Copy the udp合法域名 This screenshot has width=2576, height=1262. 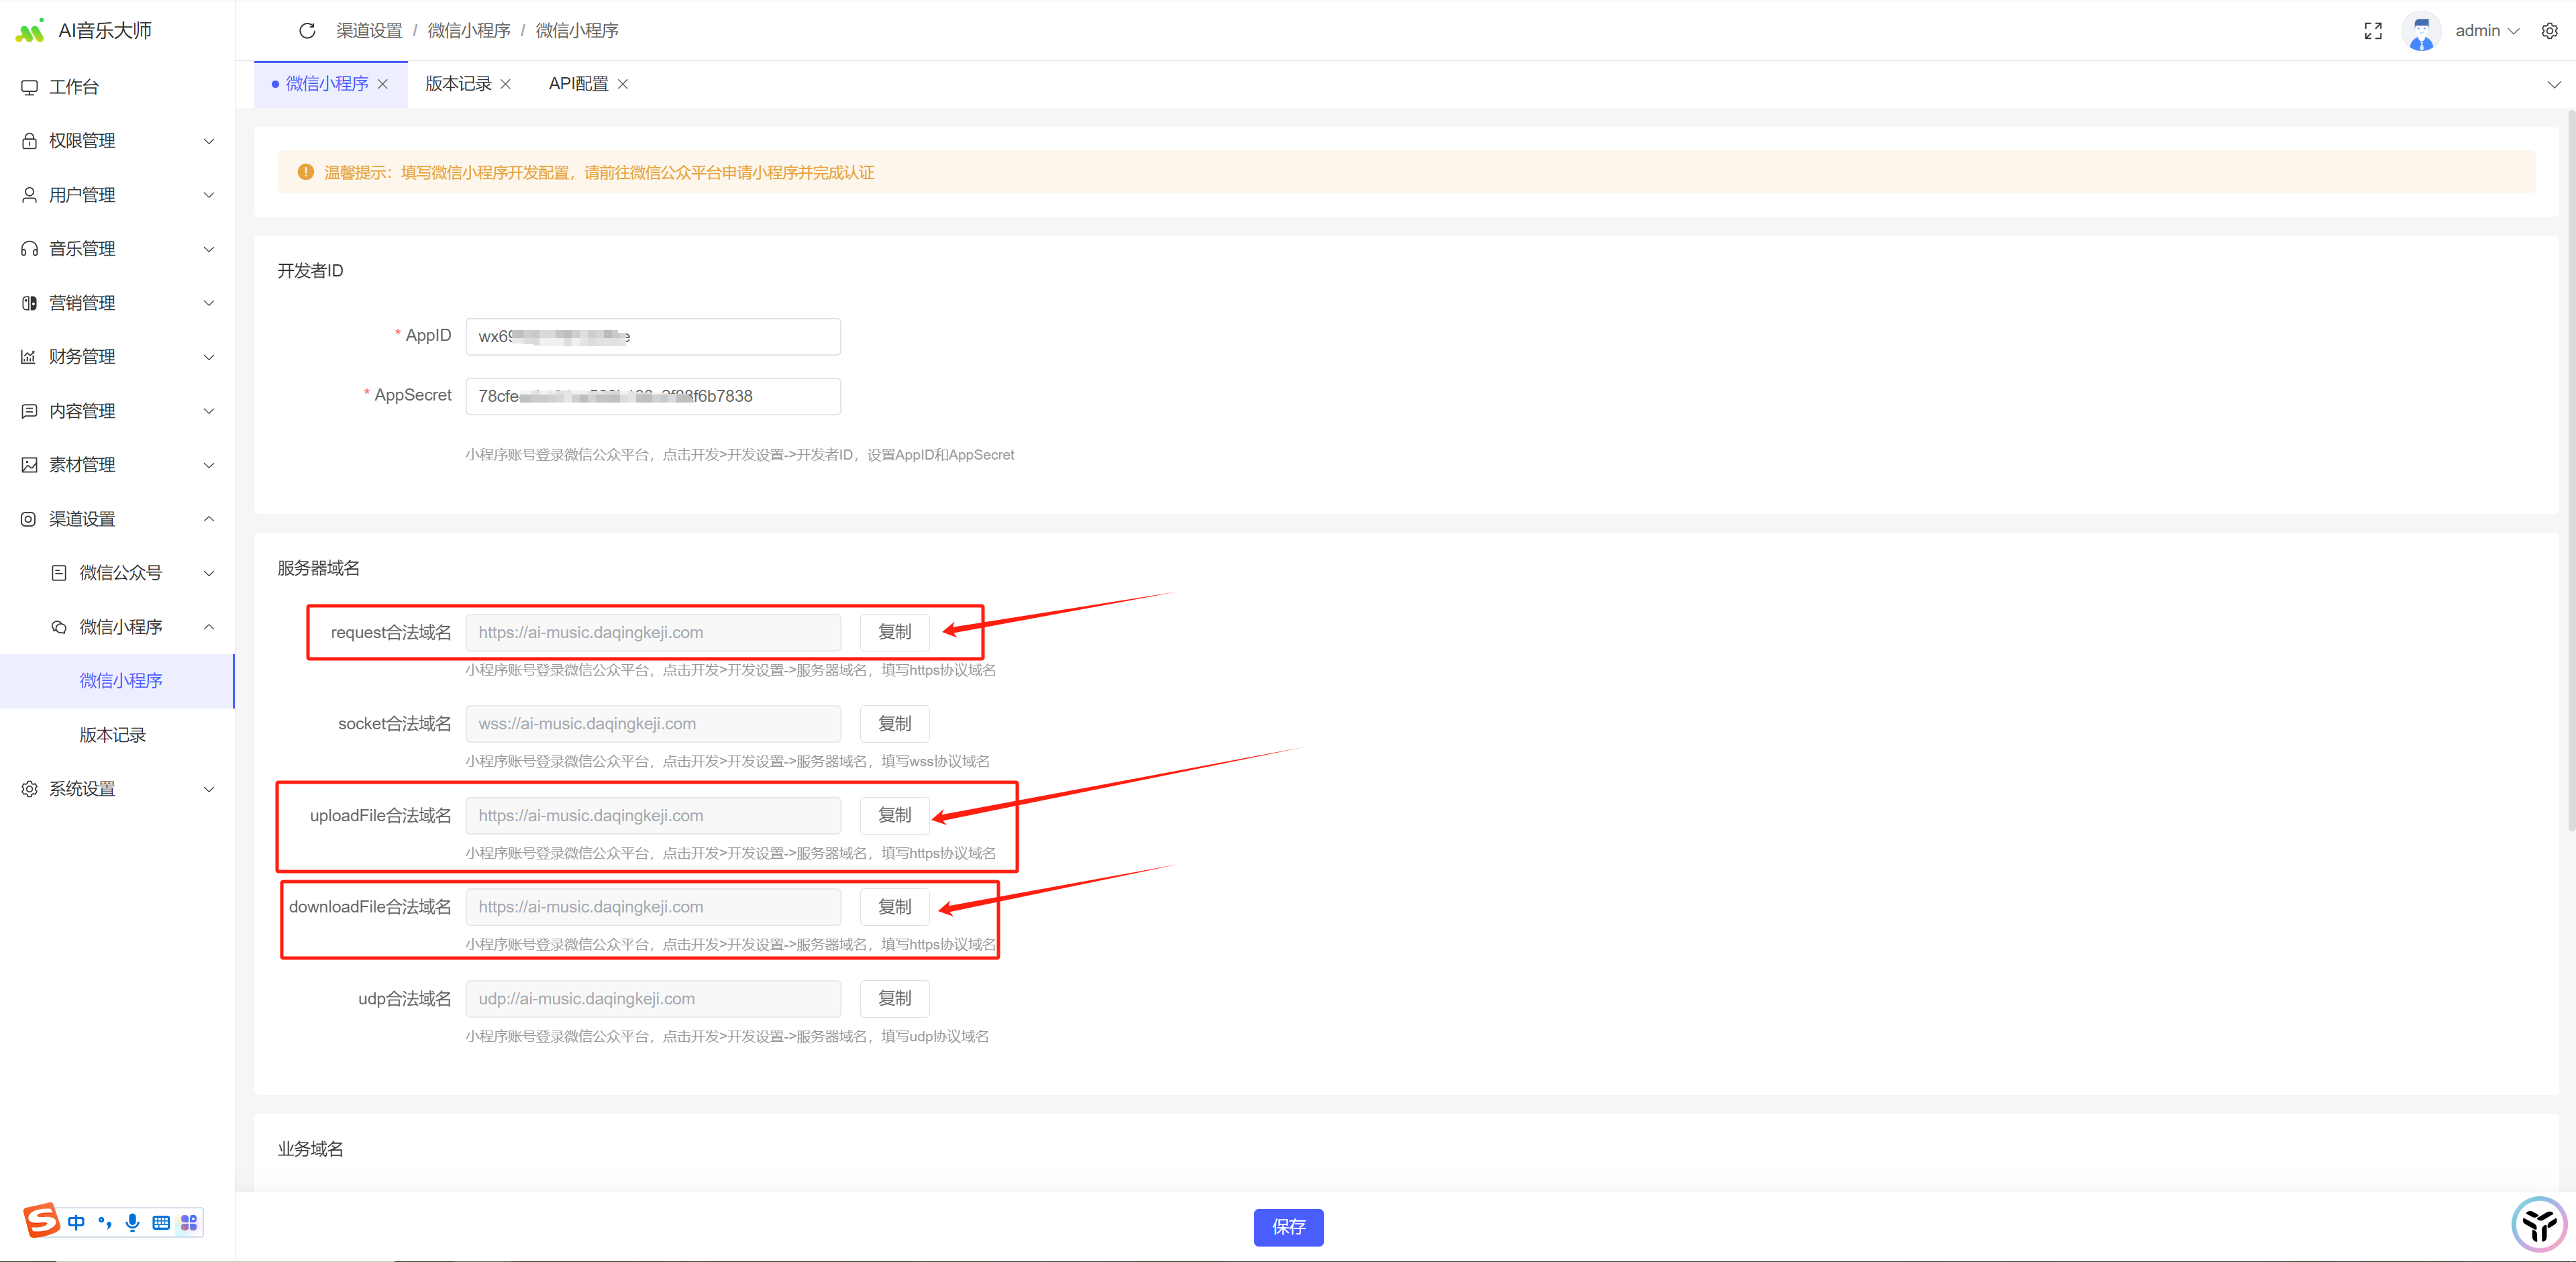(x=895, y=998)
